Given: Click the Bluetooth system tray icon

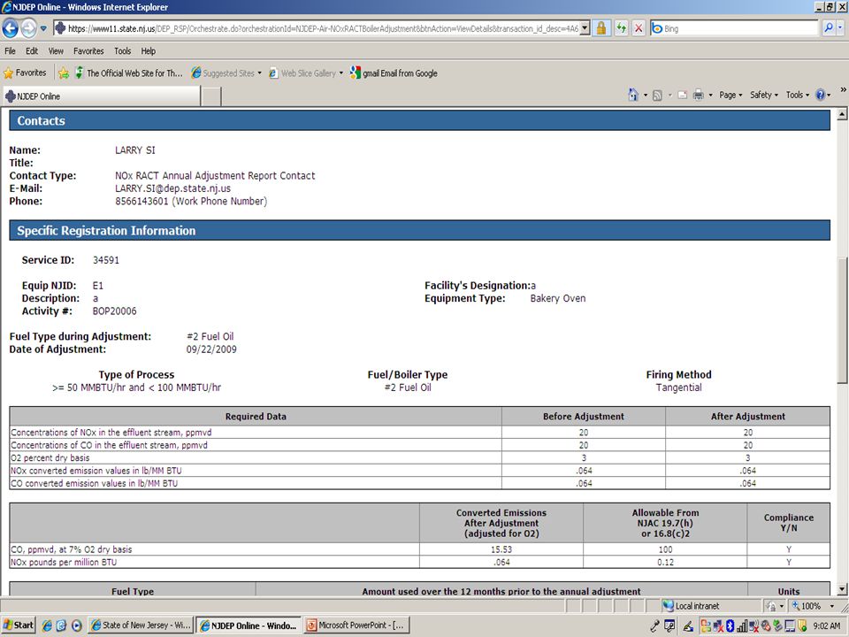Looking at the screenshot, I should click(x=730, y=625).
